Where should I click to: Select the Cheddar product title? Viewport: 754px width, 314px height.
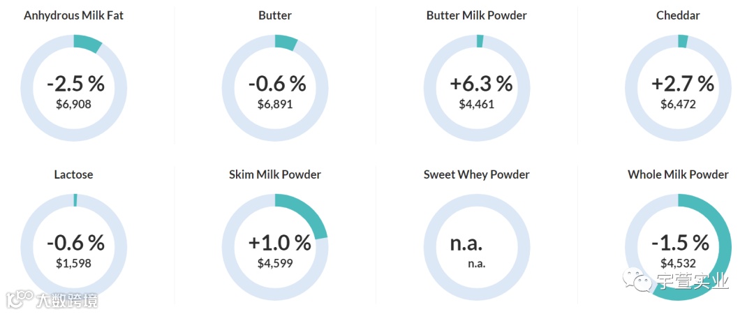pyautogui.click(x=678, y=15)
